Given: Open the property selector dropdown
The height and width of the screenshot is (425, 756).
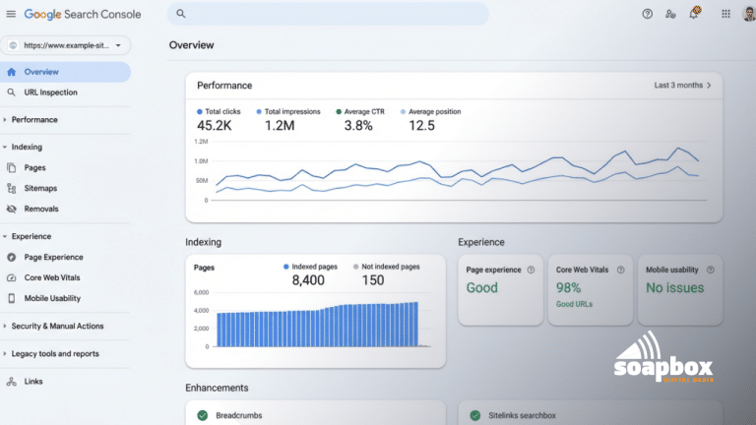Looking at the screenshot, I should point(66,45).
